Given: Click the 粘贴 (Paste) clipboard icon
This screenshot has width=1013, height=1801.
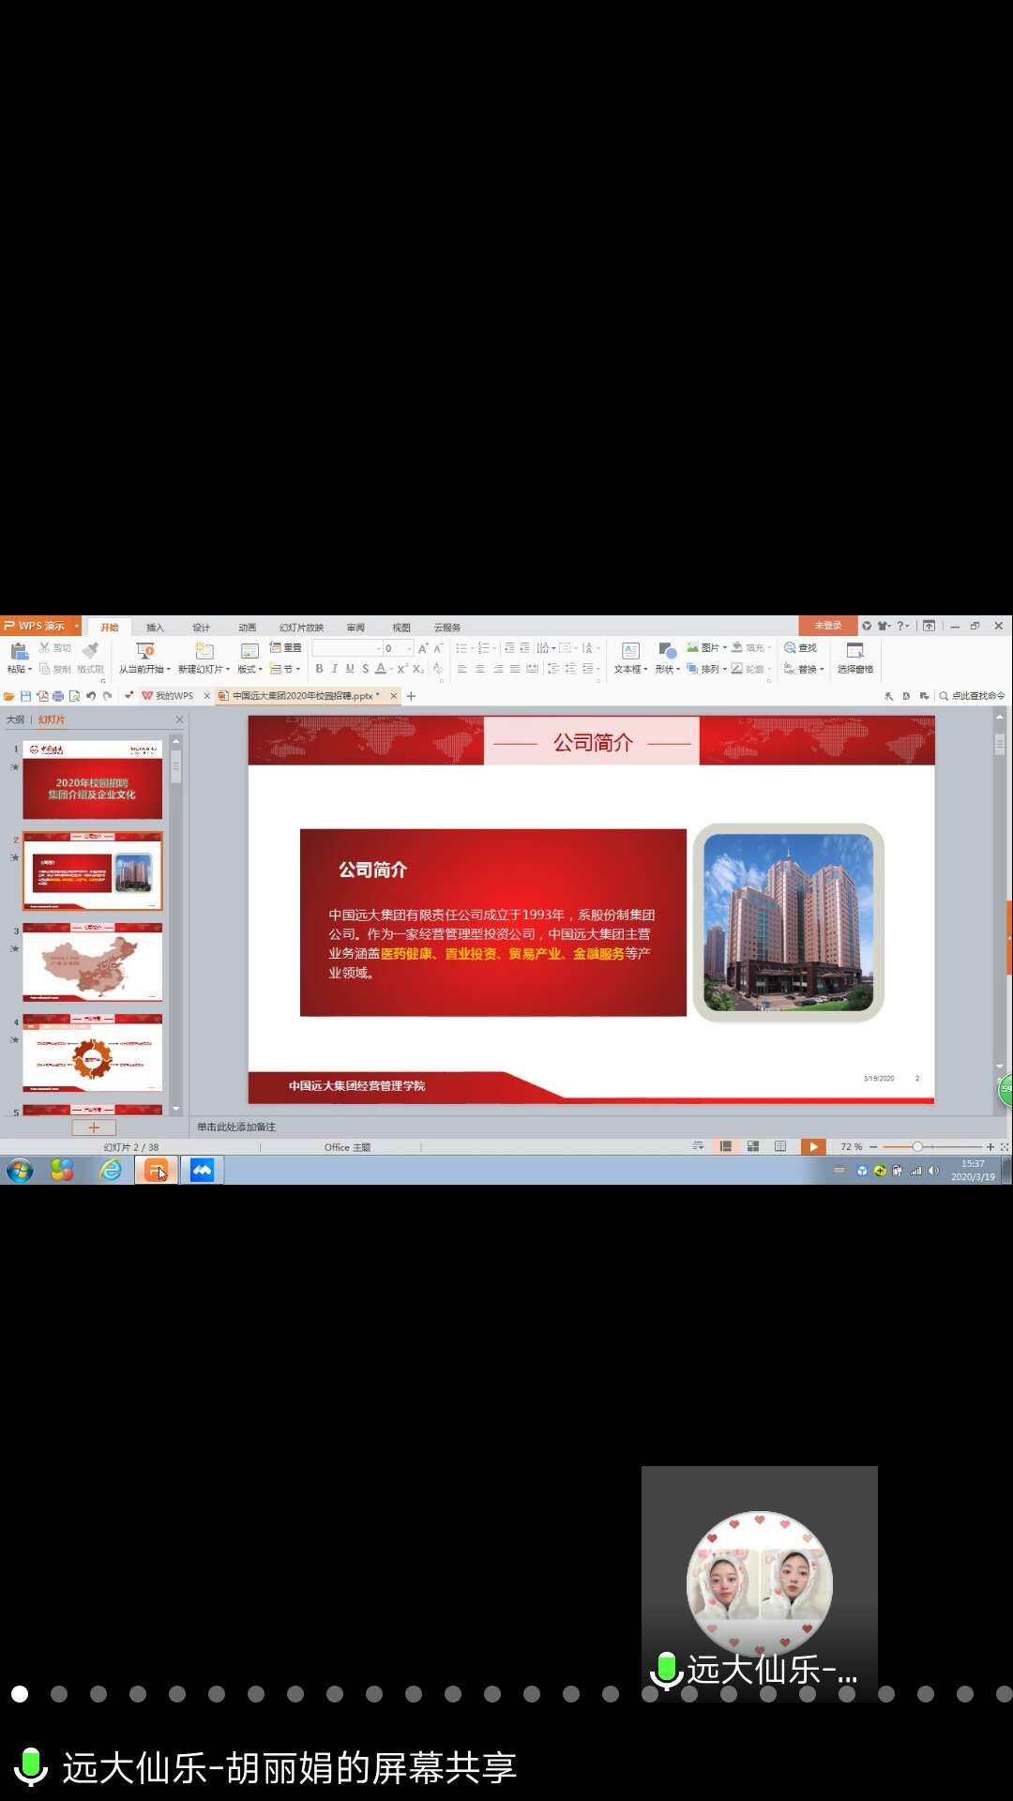Looking at the screenshot, I should tap(18, 650).
